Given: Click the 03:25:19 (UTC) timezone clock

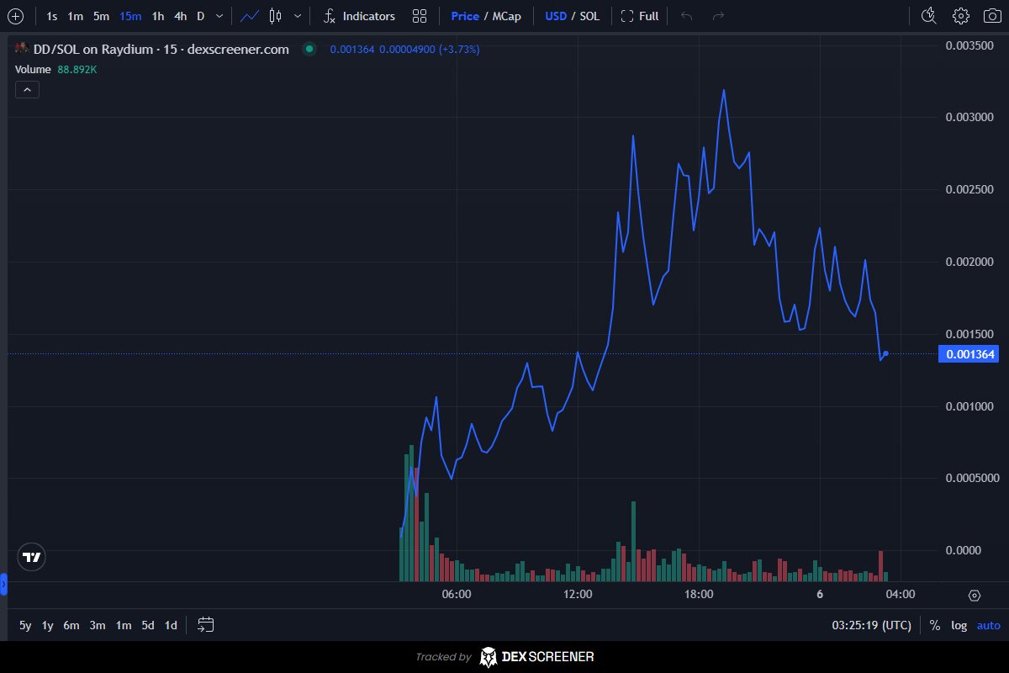Looking at the screenshot, I should 871,625.
